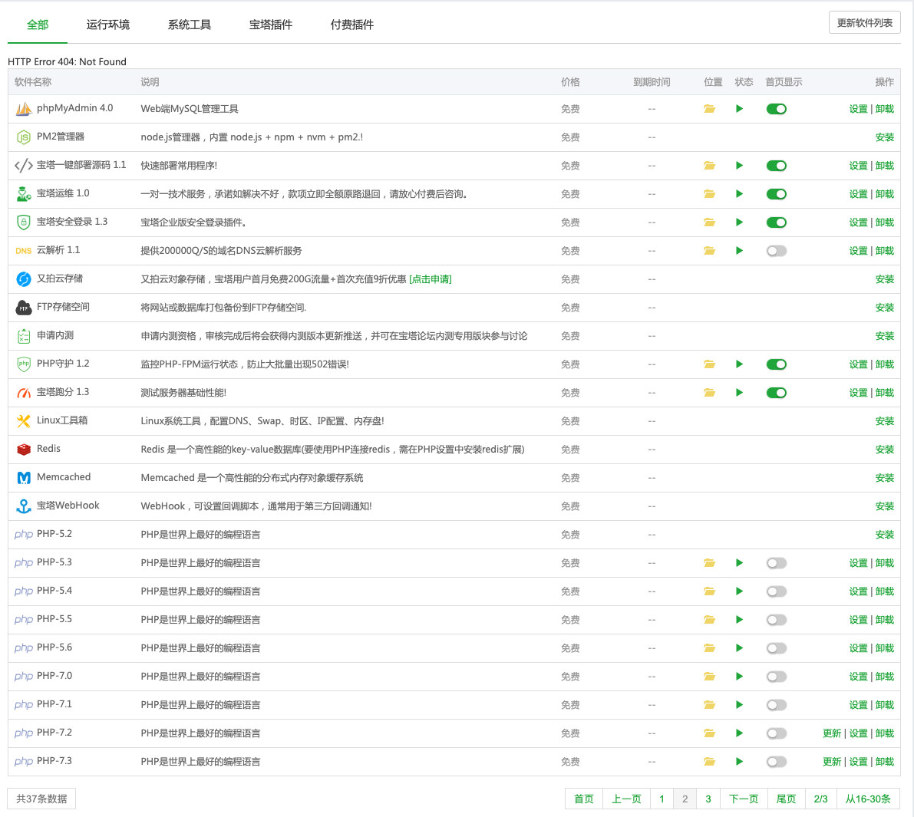Open the 云解析 folder location icon
Screen dimensions: 914x817
(709, 251)
